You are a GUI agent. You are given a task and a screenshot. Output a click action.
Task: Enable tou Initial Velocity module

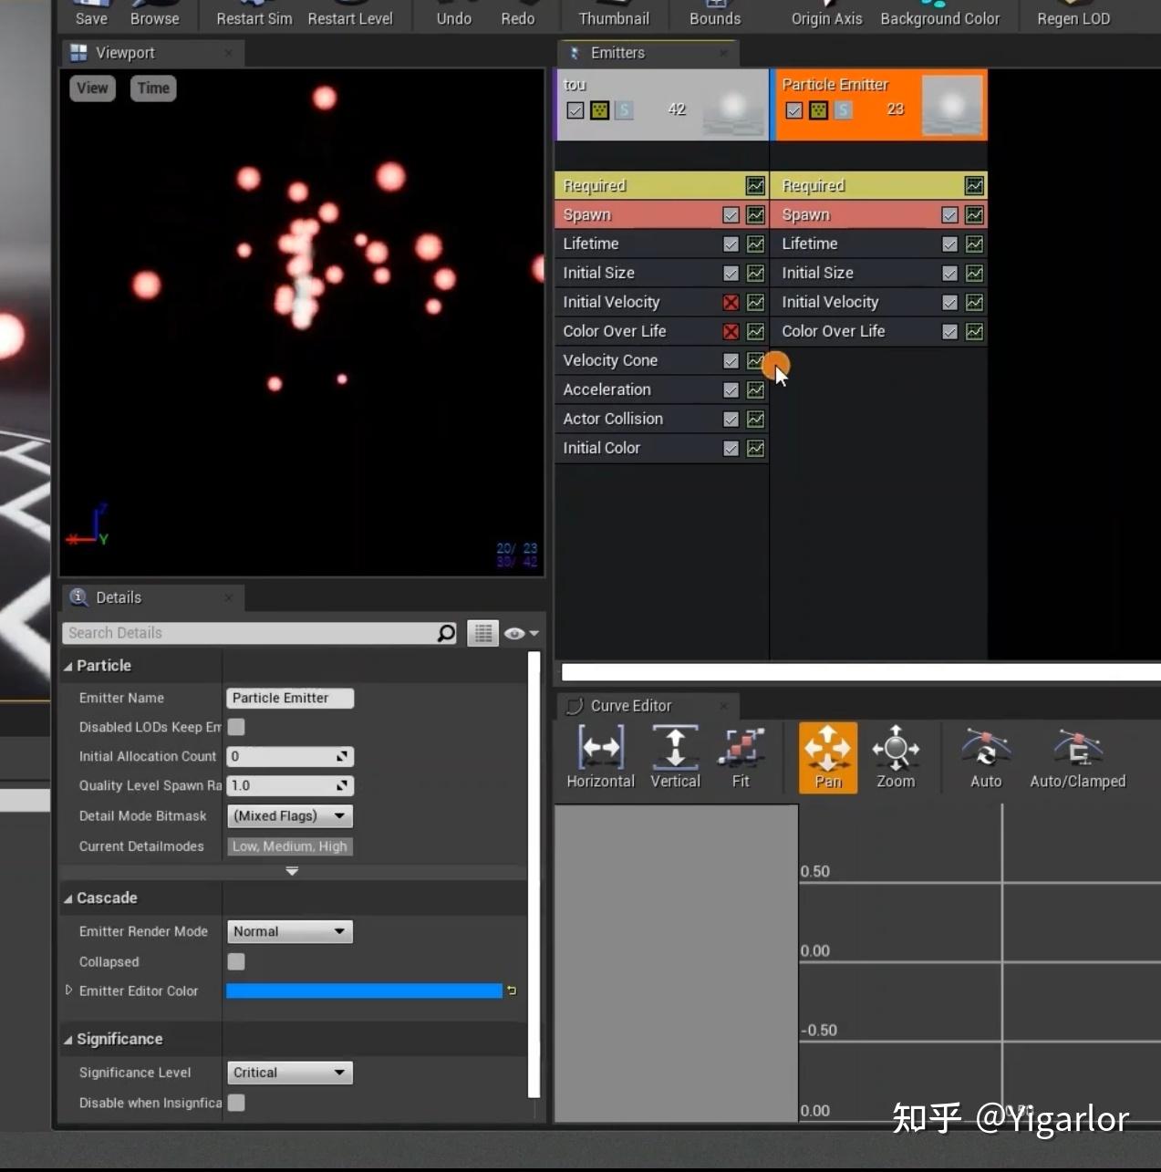click(x=731, y=303)
